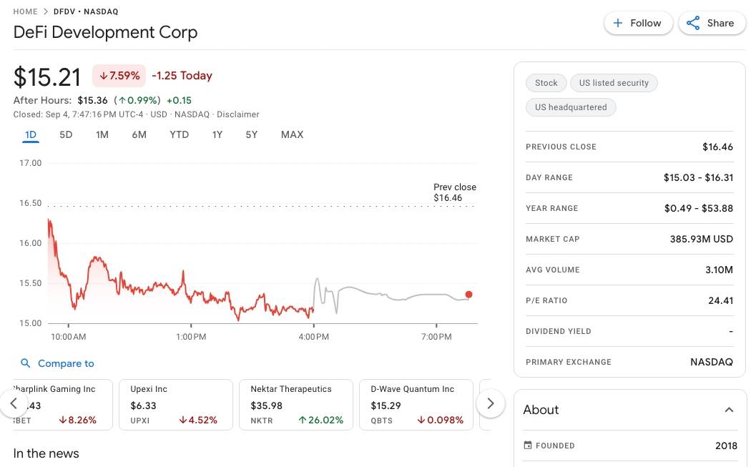The height and width of the screenshot is (467, 756).
Task: Switch to 5D chart range
Action: [66, 135]
